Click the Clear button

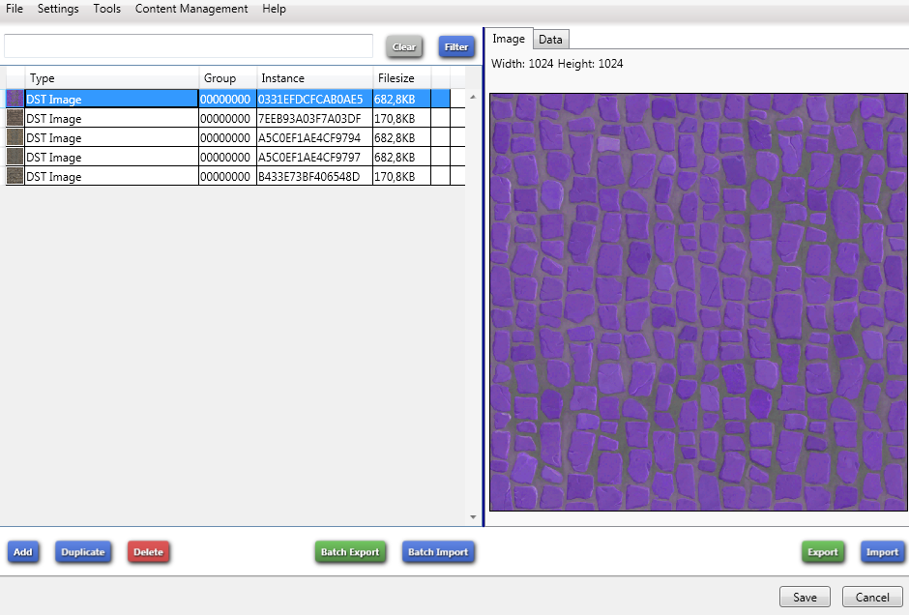(x=404, y=47)
